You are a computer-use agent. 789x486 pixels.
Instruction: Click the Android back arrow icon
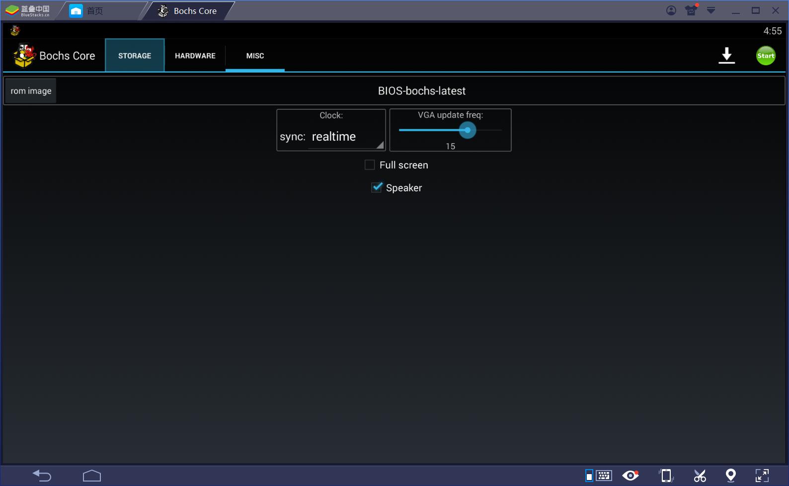[42, 476]
